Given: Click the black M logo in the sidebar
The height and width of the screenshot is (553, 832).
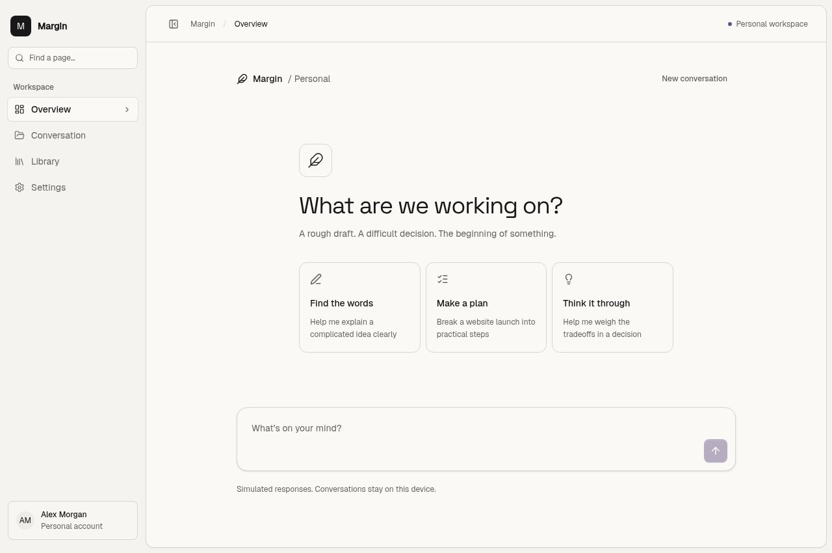Looking at the screenshot, I should pyautogui.click(x=21, y=26).
